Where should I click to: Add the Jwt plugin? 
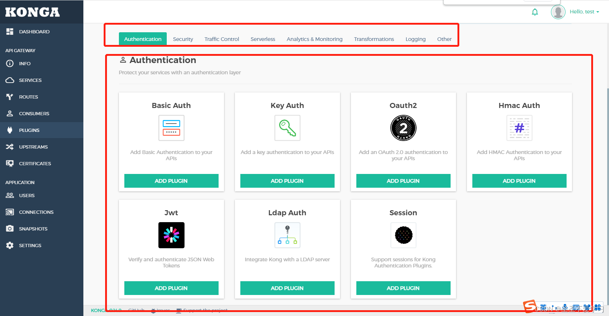click(171, 288)
